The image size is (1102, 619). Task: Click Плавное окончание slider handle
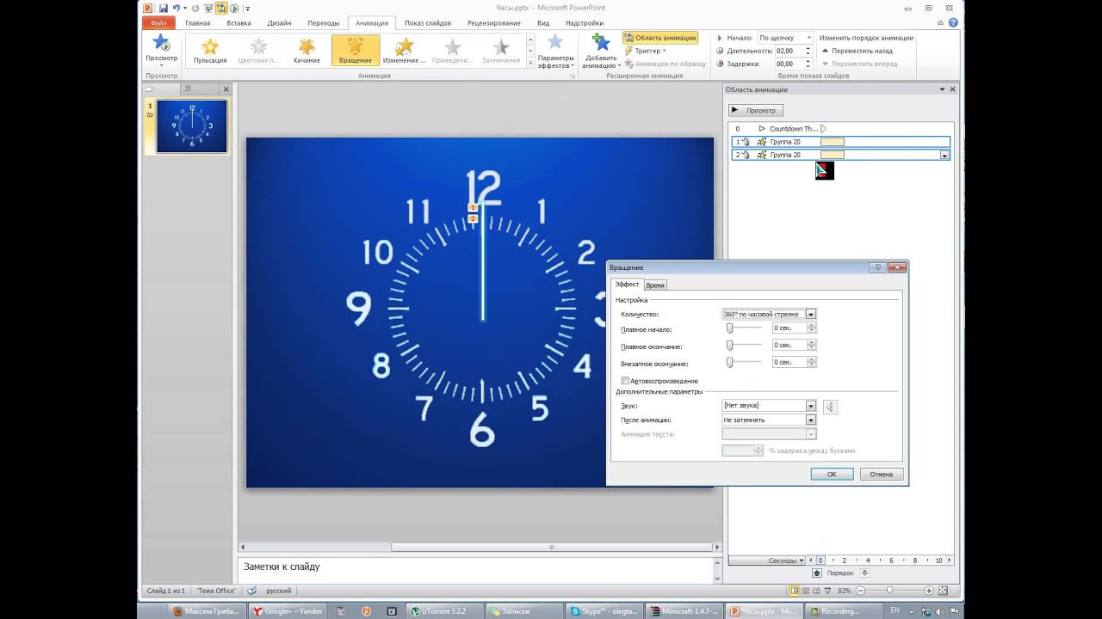tap(729, 345)
